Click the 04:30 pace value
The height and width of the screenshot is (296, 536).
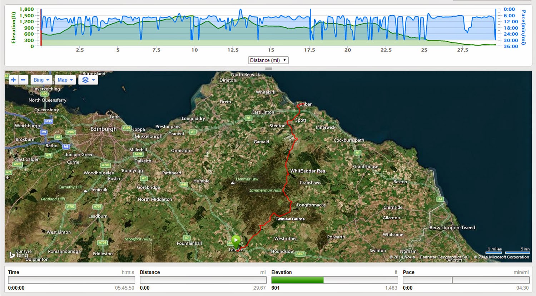tap(522, 288)
